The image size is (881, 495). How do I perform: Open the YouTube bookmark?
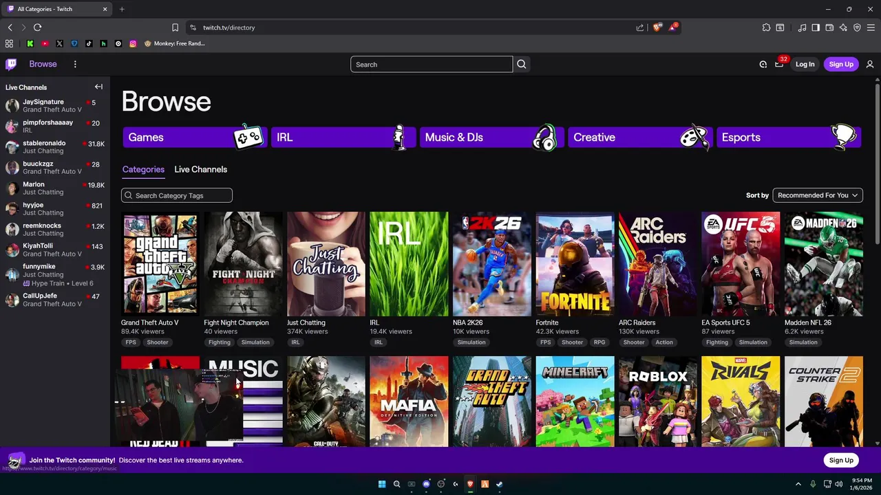point(45,43)
